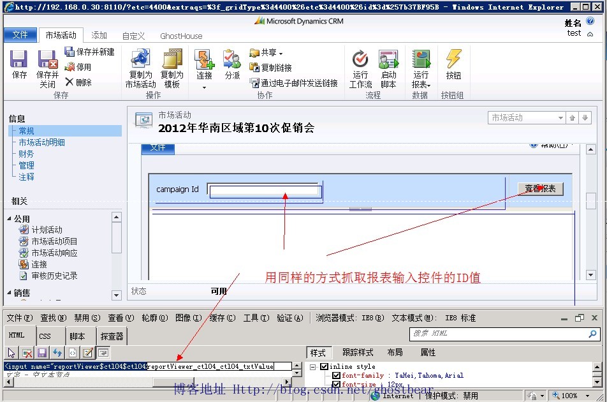Switch to the 探查器 dev tools tab

[112, 336]
